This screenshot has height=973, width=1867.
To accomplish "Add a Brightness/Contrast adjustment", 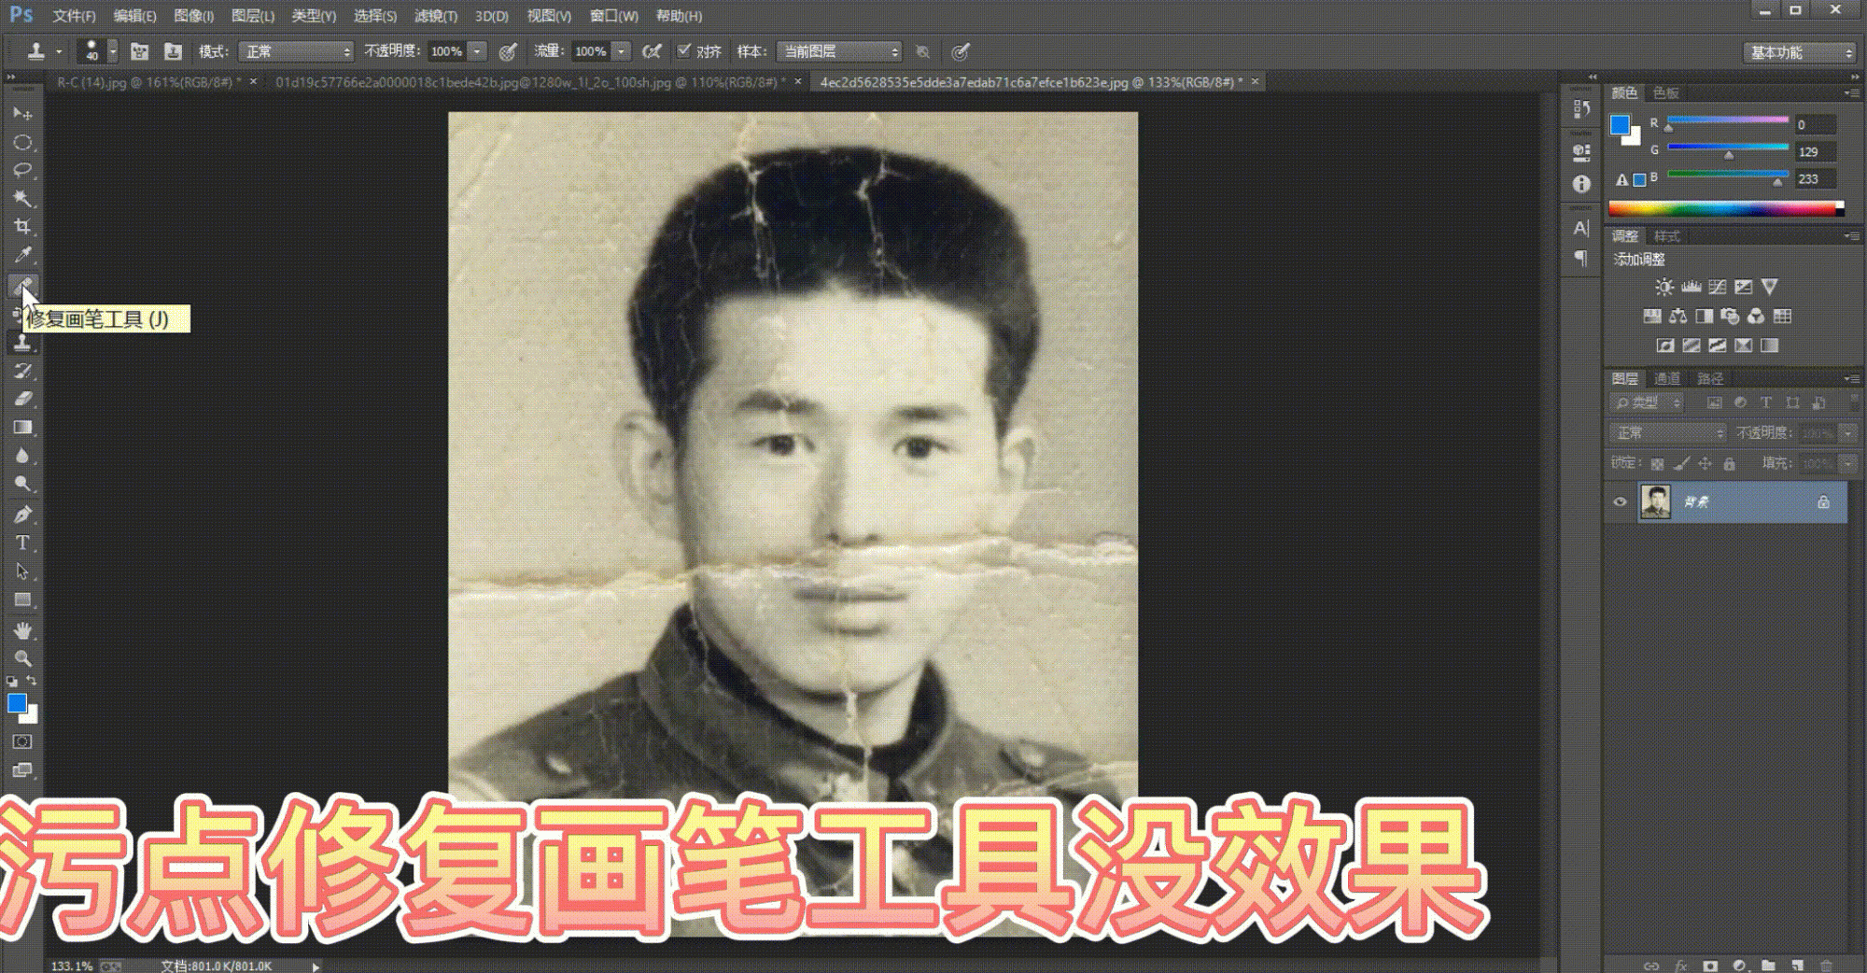I will (1663, 287).
